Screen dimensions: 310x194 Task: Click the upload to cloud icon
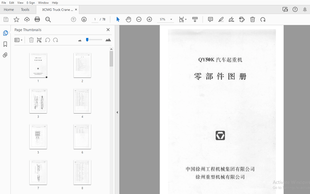[27, 19]
